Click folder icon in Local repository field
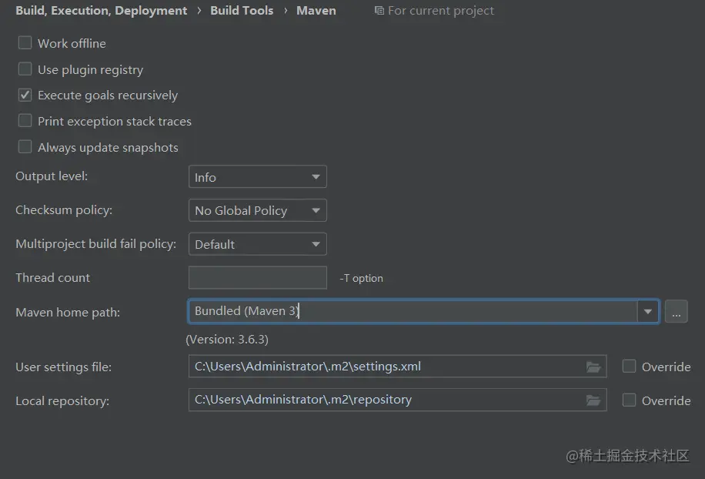705x479 pixels. point(593,400)
